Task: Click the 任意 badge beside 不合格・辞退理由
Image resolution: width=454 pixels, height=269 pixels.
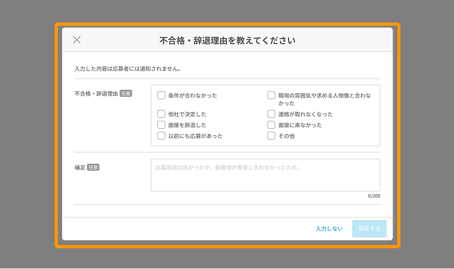Action: coord(126,93)
